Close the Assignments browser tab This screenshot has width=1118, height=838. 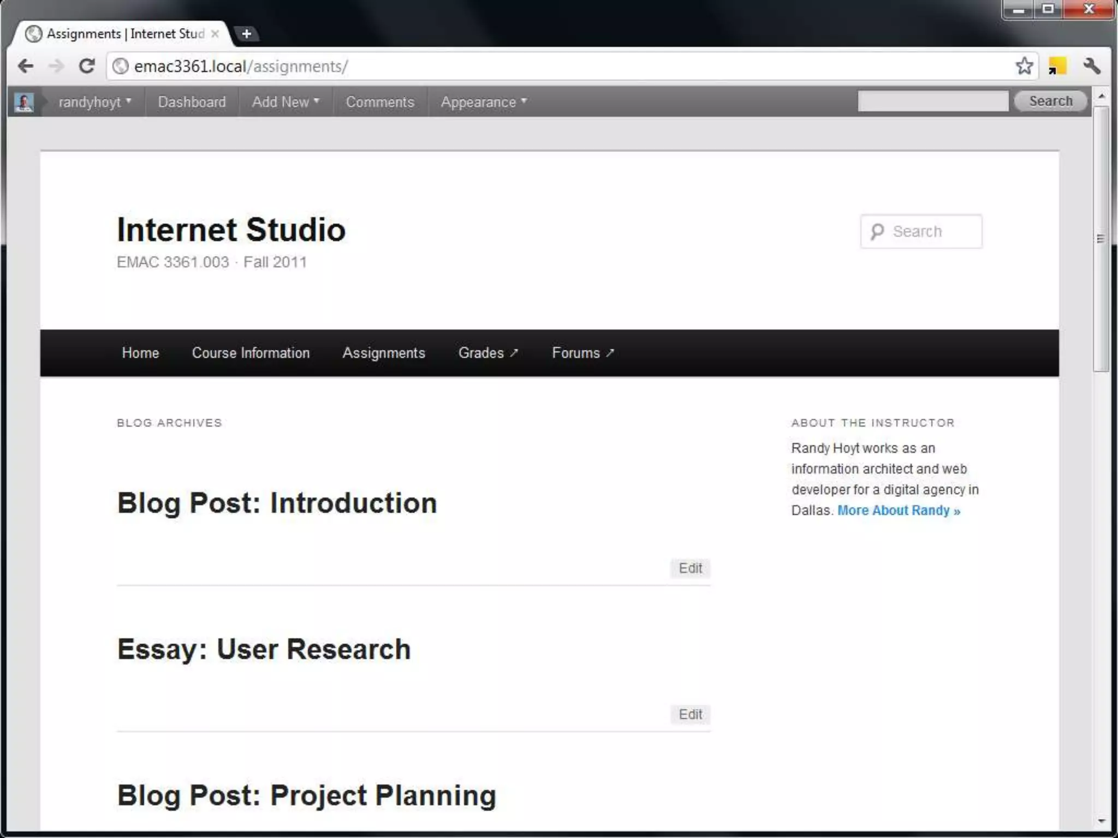pyautogui.click(x=215, y=34)
